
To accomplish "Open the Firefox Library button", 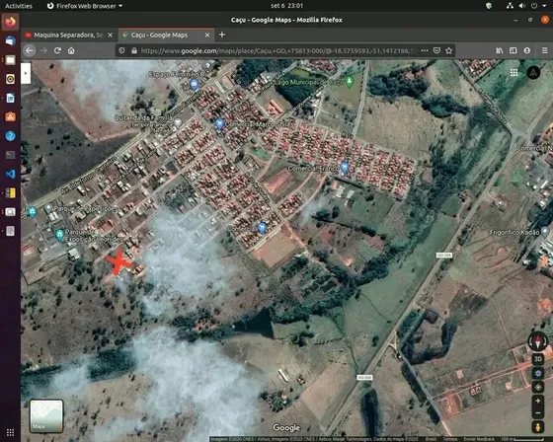I will click(500, 50).
